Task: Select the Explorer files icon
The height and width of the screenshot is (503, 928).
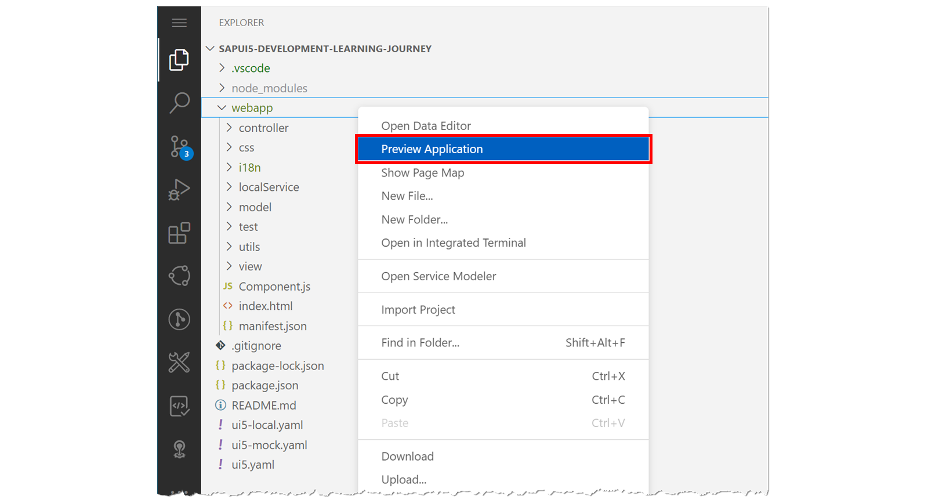Action: click(x=179, y=60)
